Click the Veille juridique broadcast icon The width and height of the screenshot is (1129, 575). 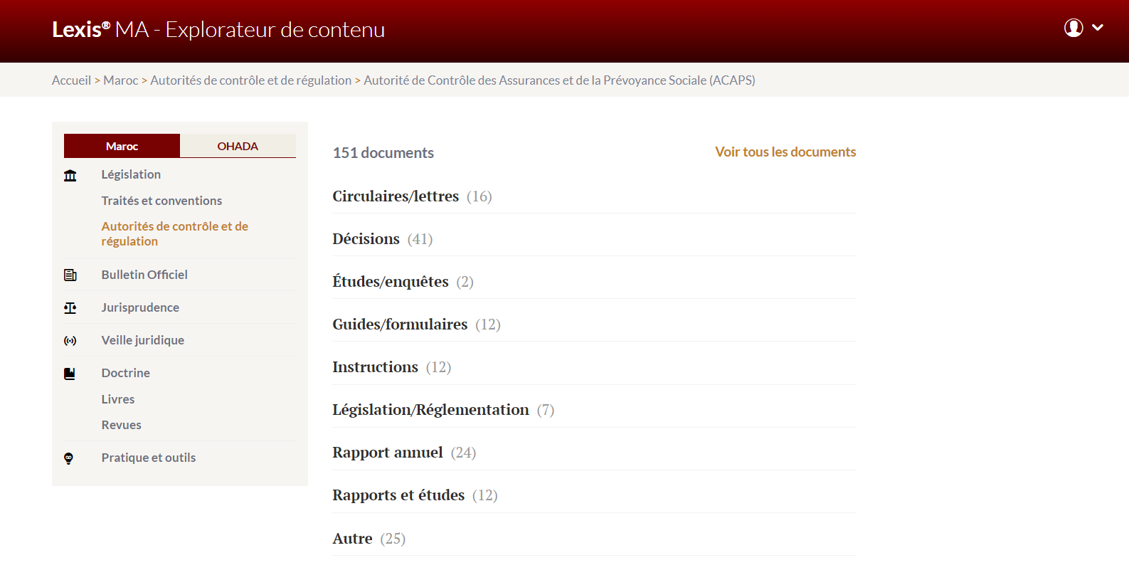point(70,341)
